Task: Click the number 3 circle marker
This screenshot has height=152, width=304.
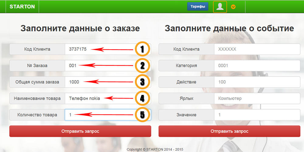Action: click(142, 82)
